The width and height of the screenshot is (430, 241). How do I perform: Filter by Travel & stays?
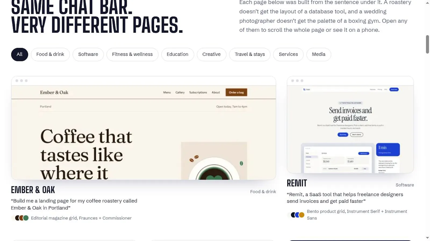250,54
